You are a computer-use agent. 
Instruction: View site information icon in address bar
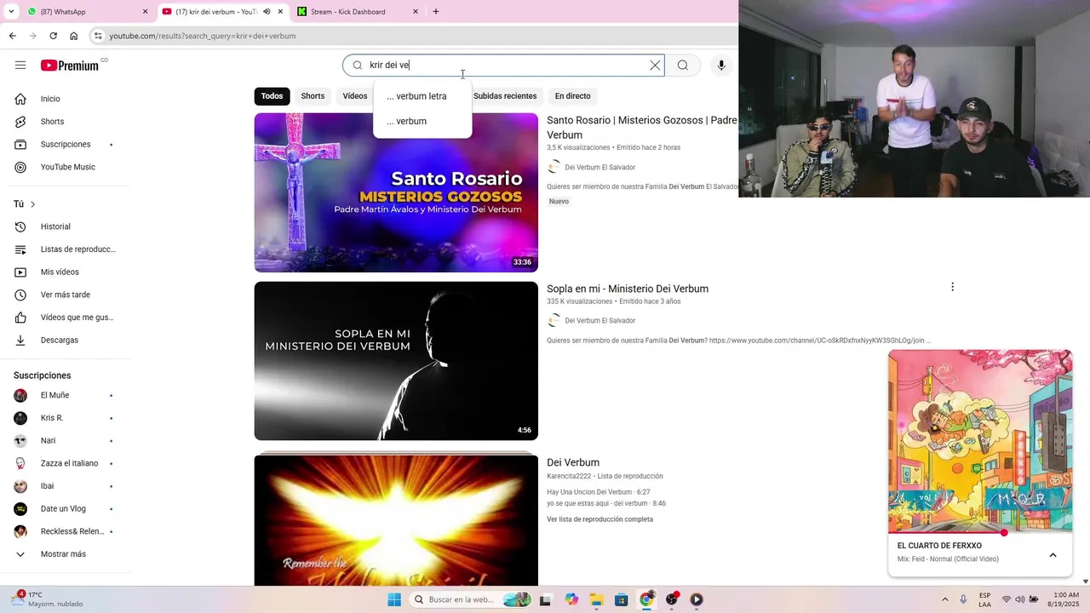[98, 36]
